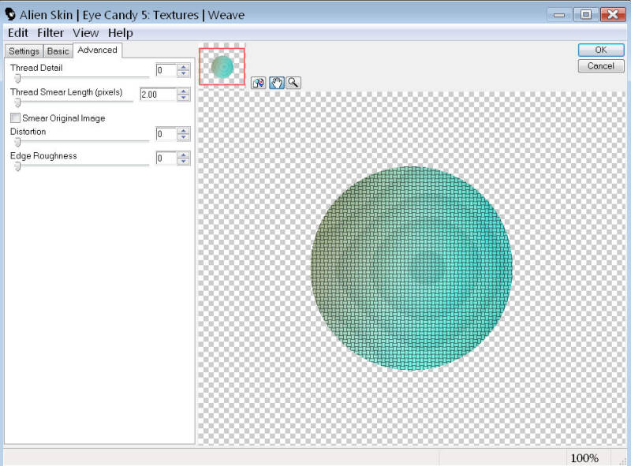The image size is (631, 466).
Task: Switch to the Basic tab
Action: tap(58, 51)
